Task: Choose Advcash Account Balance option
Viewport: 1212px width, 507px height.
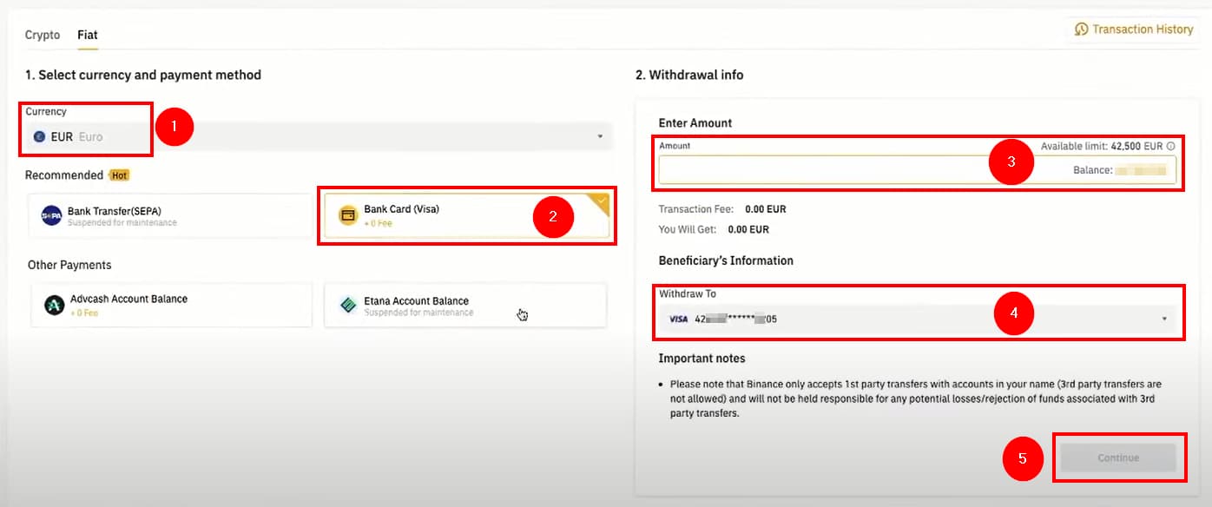Action: tap(171, 305)
